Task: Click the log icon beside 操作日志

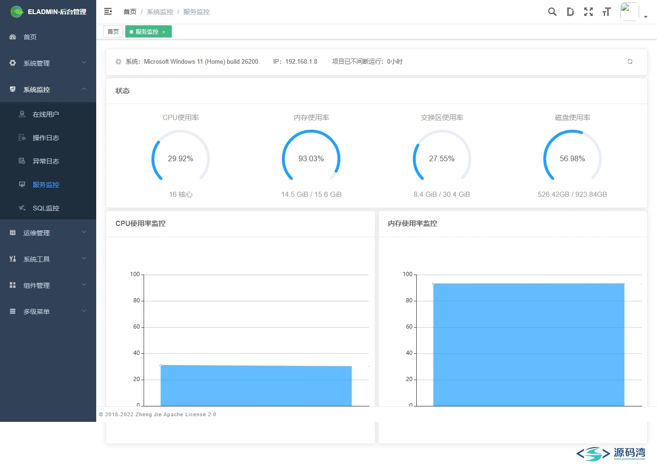Action: pos(22,137)
